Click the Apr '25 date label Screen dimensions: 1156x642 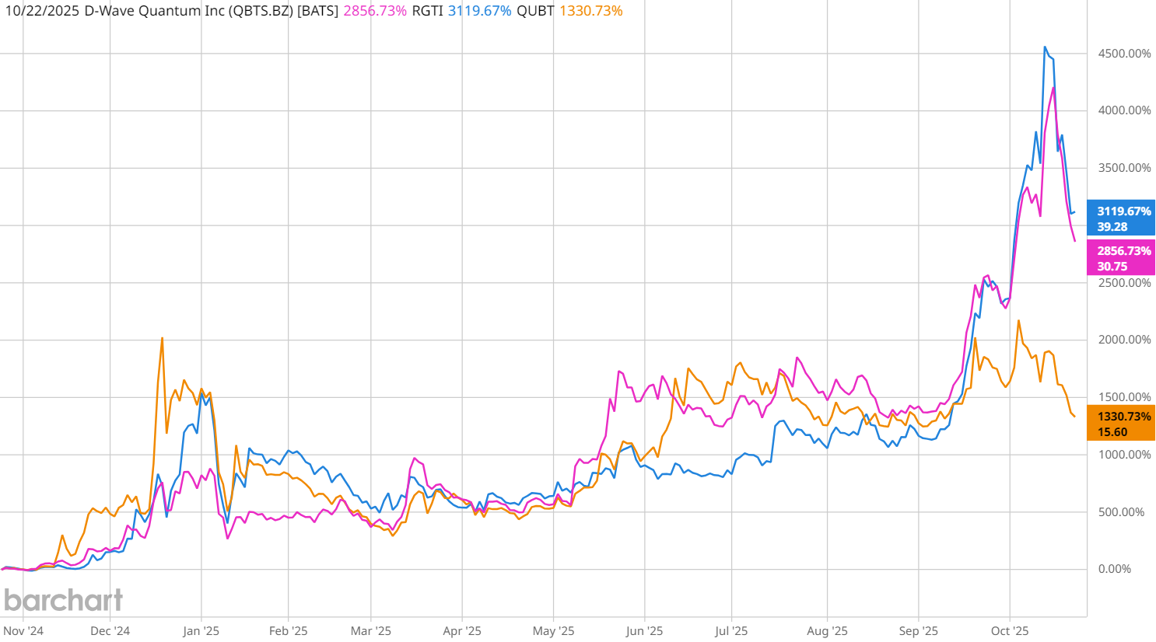point(462,630)
